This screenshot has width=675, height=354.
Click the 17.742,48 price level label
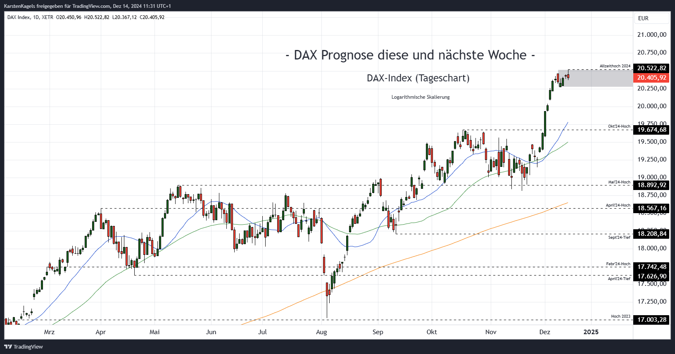click(x=651, y=267)
